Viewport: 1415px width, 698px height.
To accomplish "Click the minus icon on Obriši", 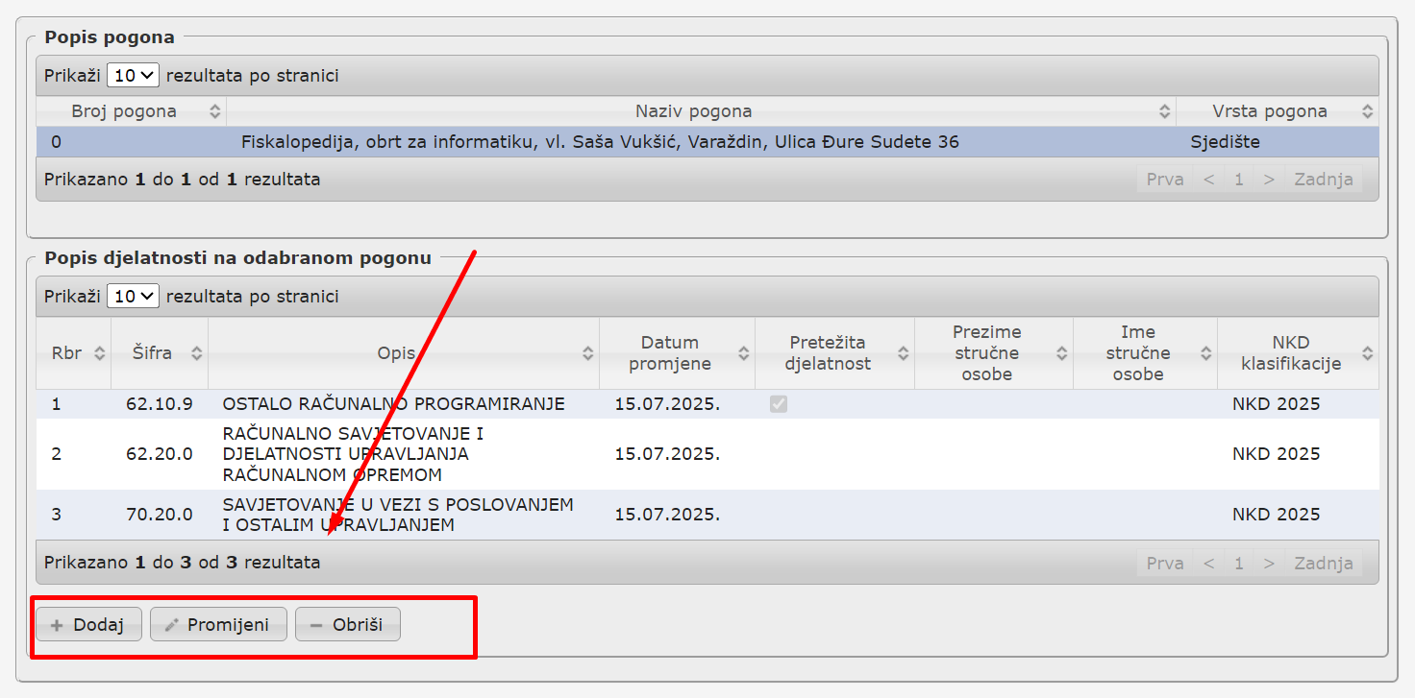I will pyautogui.click(x=316, y=625).
